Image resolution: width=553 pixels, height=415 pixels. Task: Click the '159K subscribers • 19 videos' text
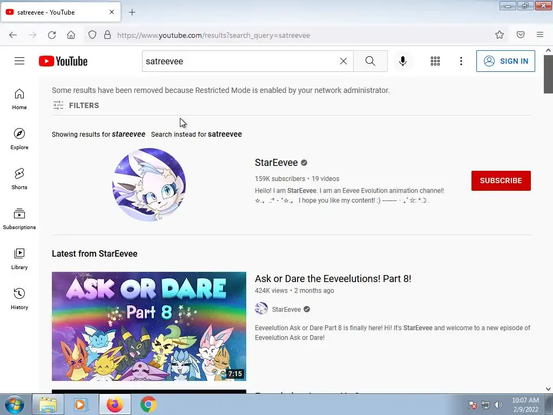pos(297,179)
